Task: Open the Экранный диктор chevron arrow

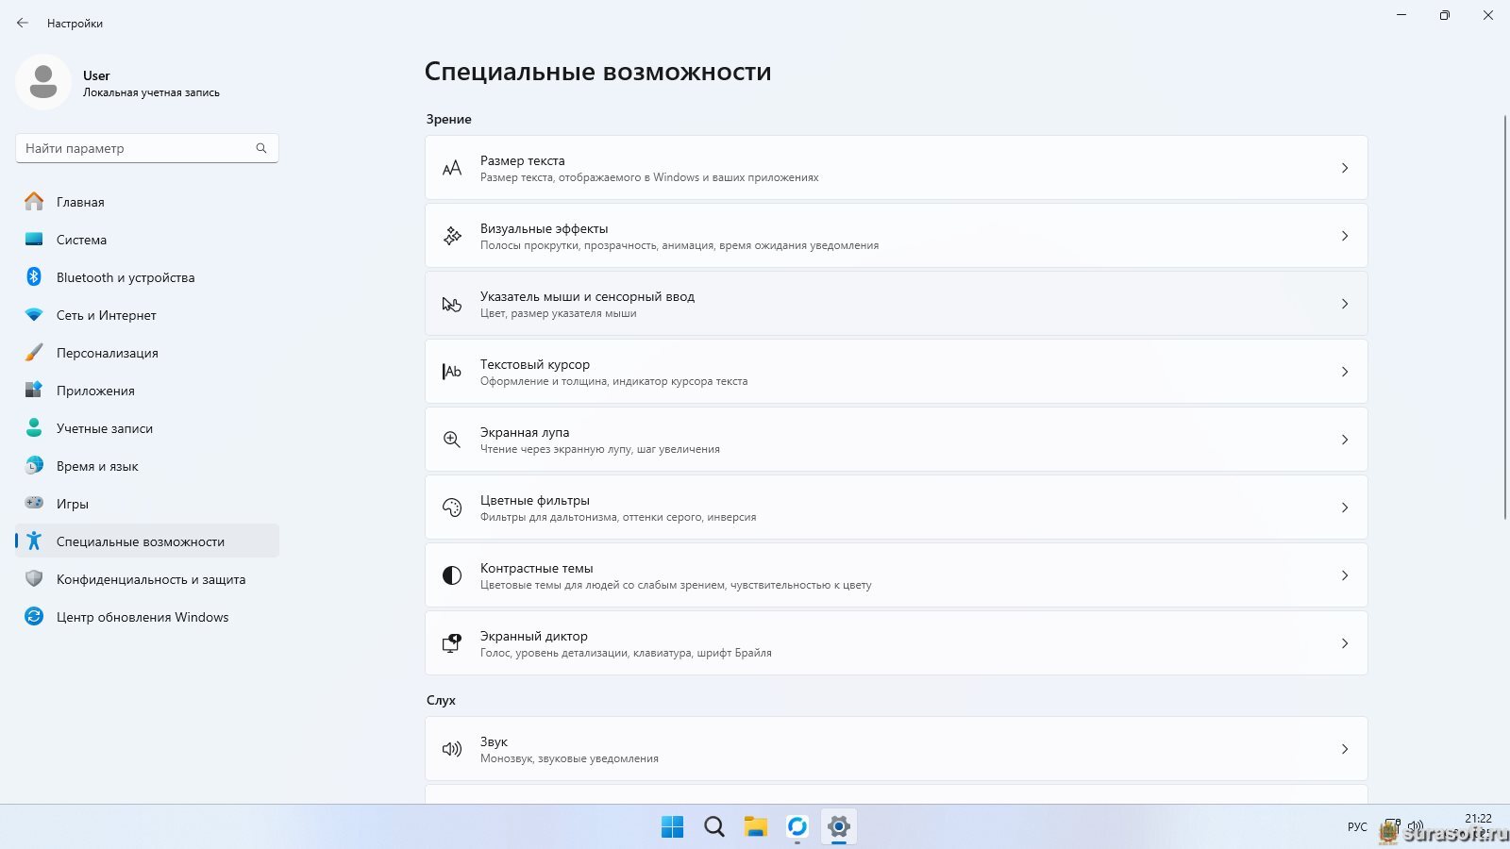Action: (x=1344, y=643)
